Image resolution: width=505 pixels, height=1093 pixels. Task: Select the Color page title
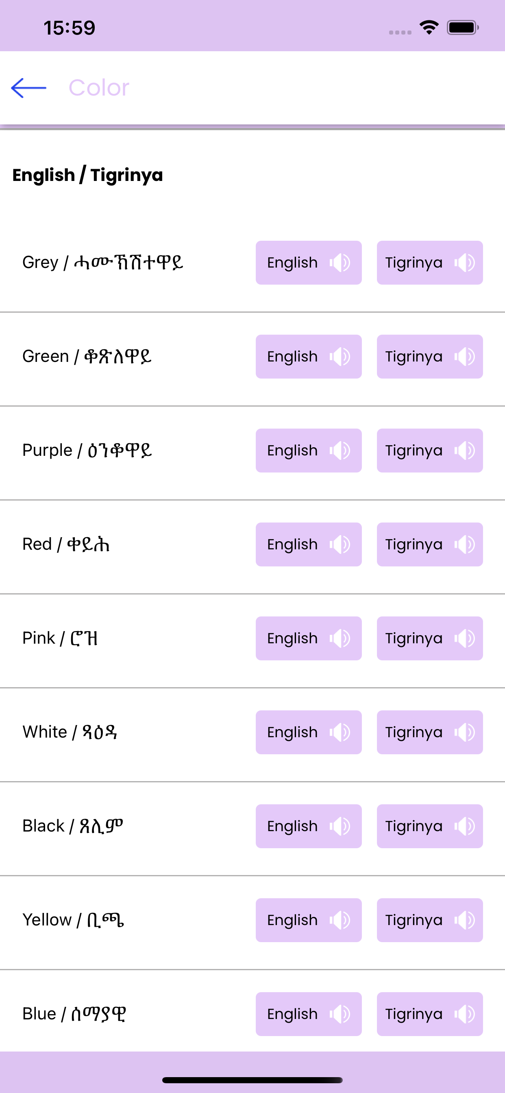(99, 88)
